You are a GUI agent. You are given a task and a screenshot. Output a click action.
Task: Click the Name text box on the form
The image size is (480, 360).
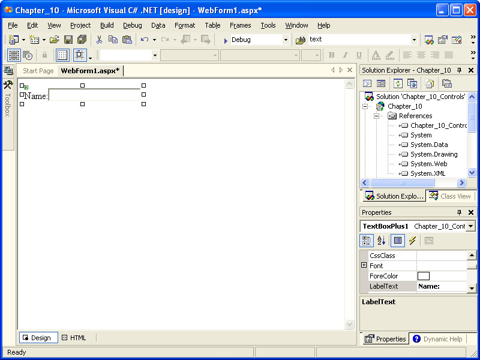pyautogui.click(x=94, y=95)
